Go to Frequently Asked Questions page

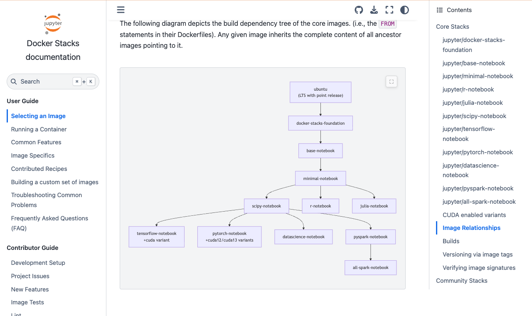49,223
